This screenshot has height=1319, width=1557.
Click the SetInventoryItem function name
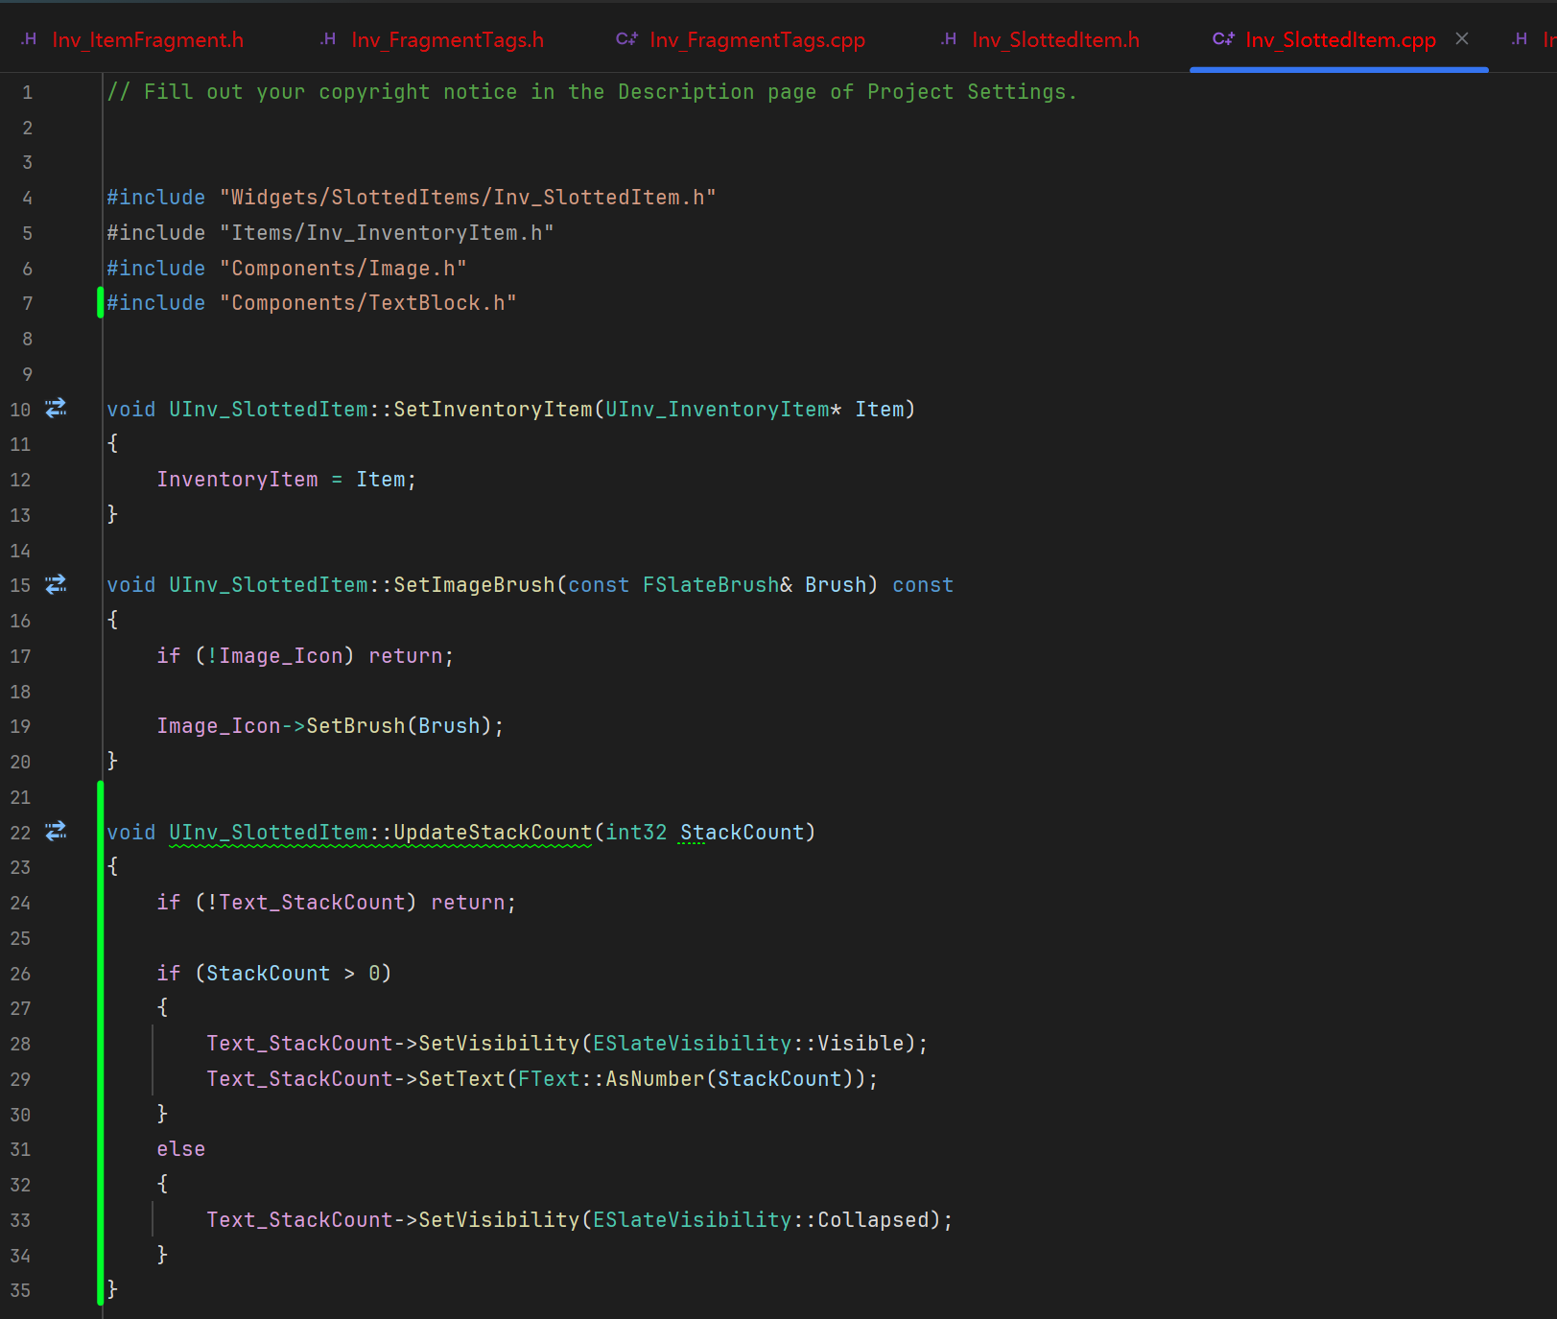tap(493, 410)
